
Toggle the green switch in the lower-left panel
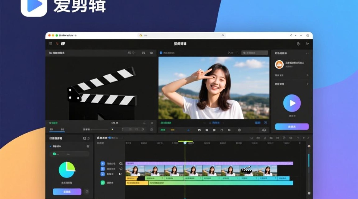(x=55, y=154)
